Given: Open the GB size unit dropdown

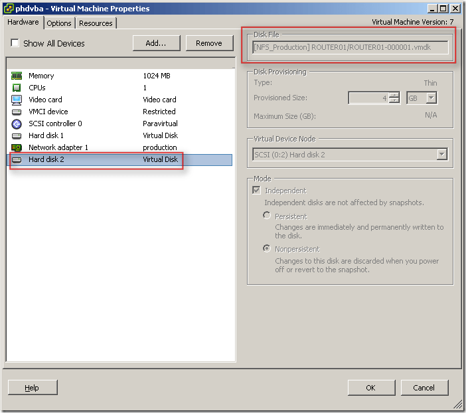Looking at the screenshot, I should (x=431, y=98).
